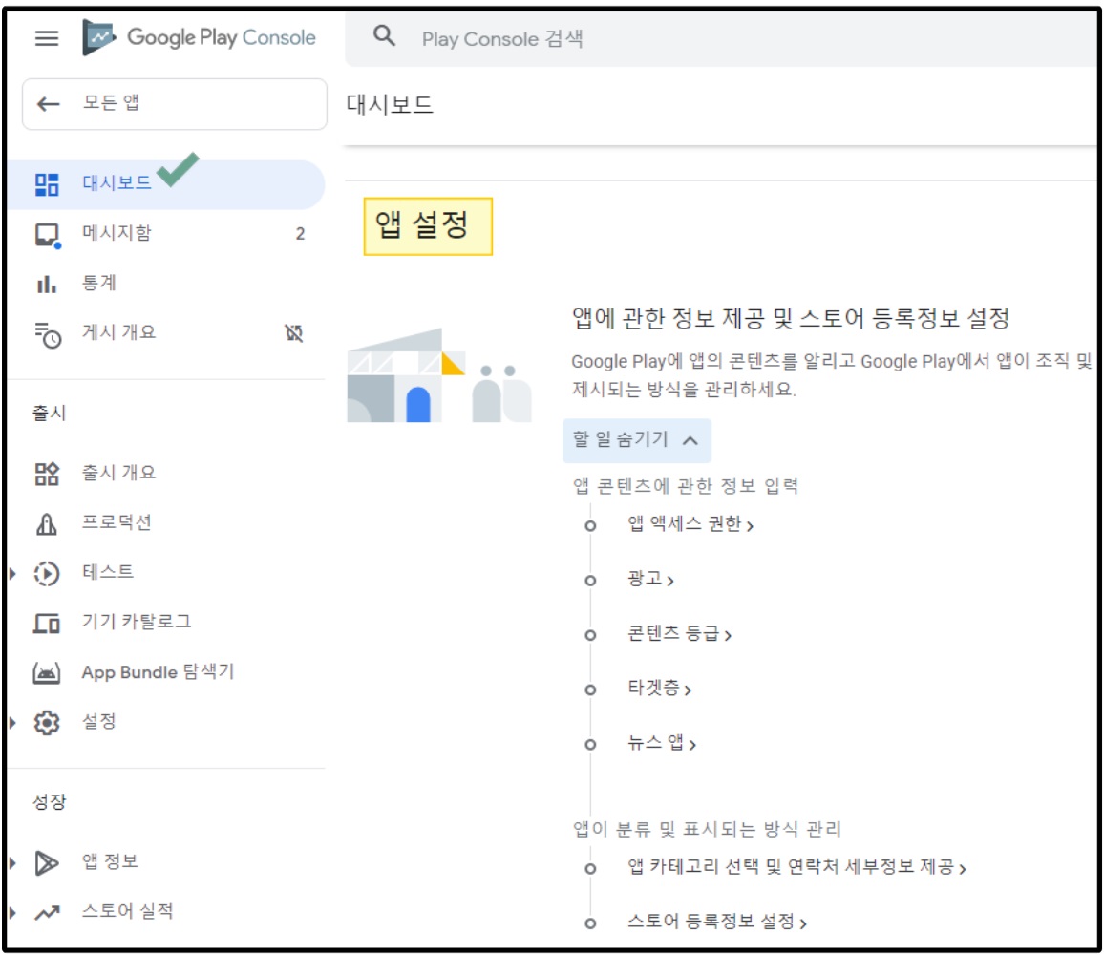Click the 기기 카탈로그 devices icon

click(47, 624)
